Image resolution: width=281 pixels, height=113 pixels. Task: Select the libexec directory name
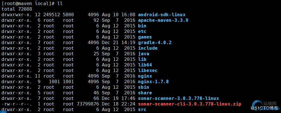click(148, 70)
